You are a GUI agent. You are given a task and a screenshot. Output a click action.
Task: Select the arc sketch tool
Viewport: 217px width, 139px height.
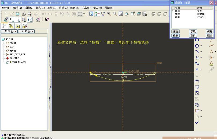pos(197,52)
